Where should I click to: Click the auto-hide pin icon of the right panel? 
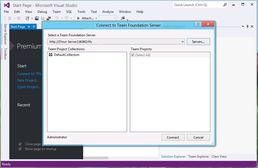tap(247, 26)
